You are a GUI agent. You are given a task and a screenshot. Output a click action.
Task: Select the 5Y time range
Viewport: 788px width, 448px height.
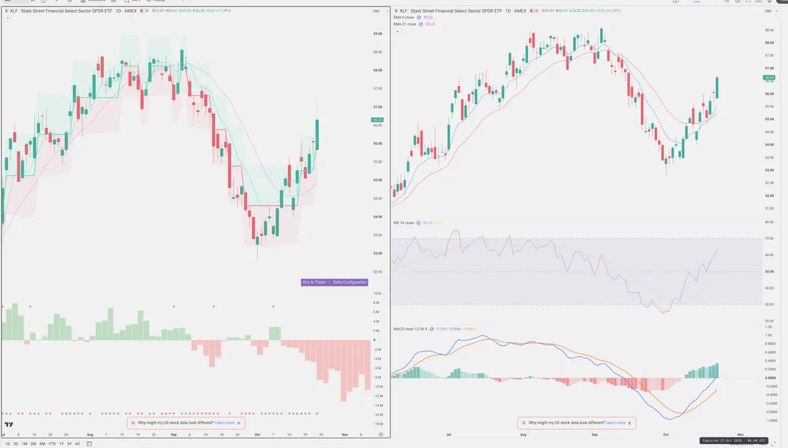(x=70, y=444)
